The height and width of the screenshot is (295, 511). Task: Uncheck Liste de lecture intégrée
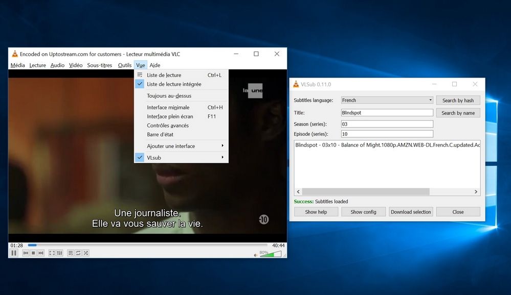click(x=181, y=84)
